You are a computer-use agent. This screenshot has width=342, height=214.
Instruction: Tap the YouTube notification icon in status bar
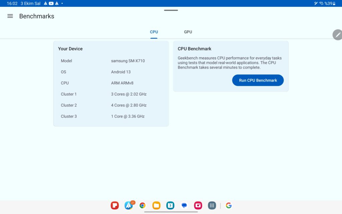(51, 3)
